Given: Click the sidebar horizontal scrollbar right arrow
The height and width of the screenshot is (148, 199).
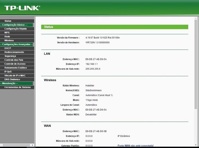Looking at the screenshot, I should 32,145.
